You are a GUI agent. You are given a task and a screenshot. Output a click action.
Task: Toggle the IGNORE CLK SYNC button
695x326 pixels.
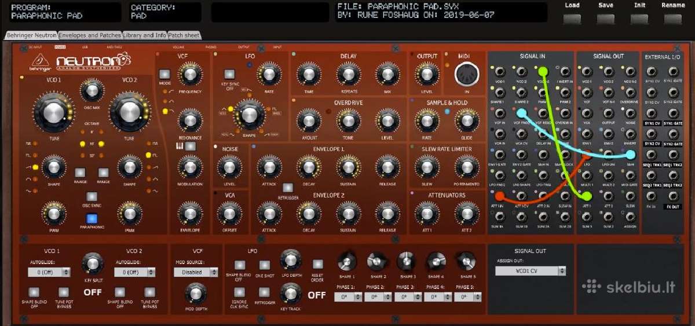click(239, 292)
